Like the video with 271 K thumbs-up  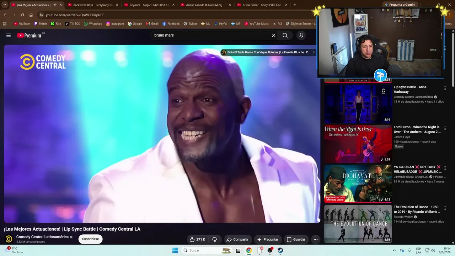pyautogui.click(x=197, y=239)
